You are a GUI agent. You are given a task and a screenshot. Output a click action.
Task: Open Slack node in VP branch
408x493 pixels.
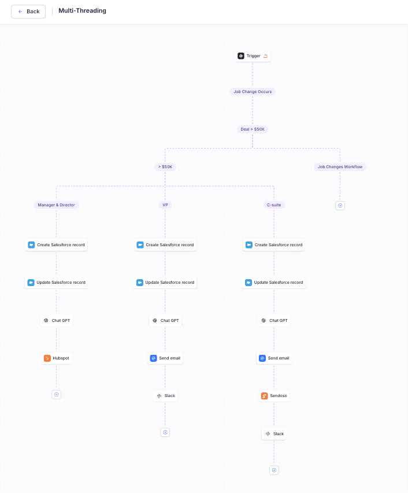coord(165,396)
